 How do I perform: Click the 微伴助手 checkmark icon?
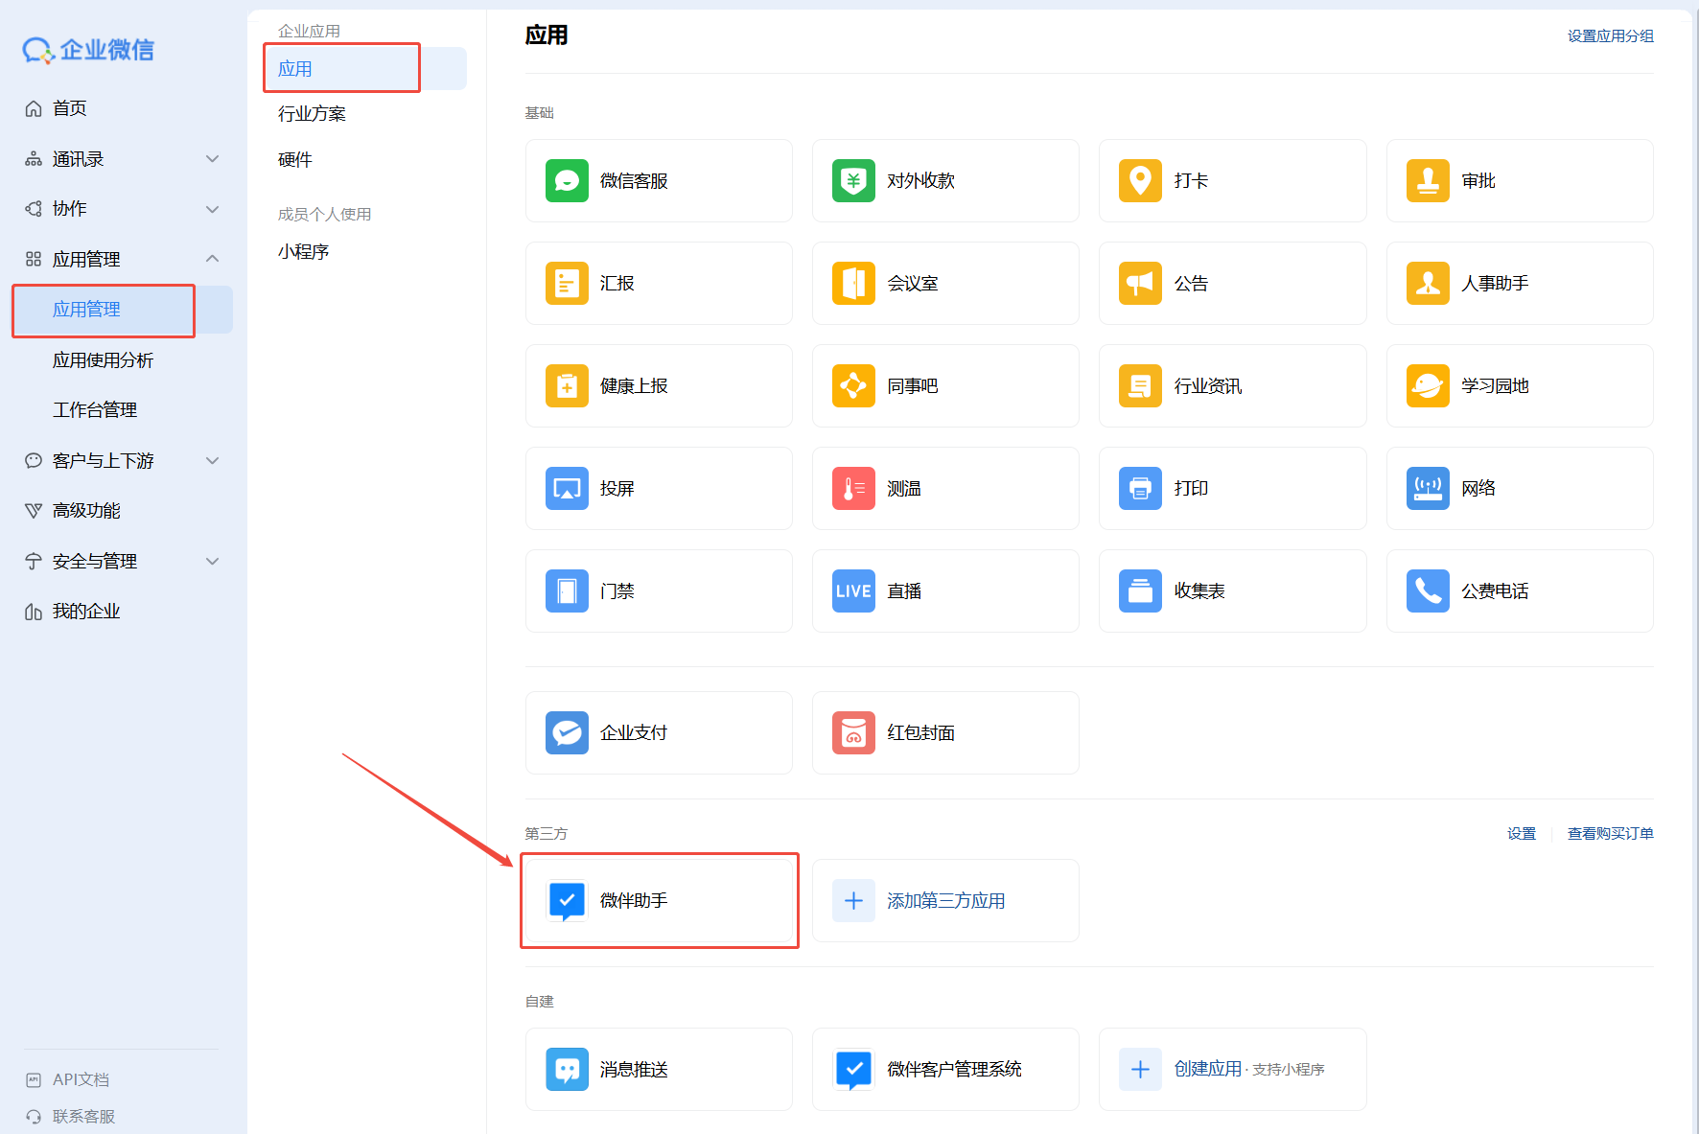click(567, 901)
